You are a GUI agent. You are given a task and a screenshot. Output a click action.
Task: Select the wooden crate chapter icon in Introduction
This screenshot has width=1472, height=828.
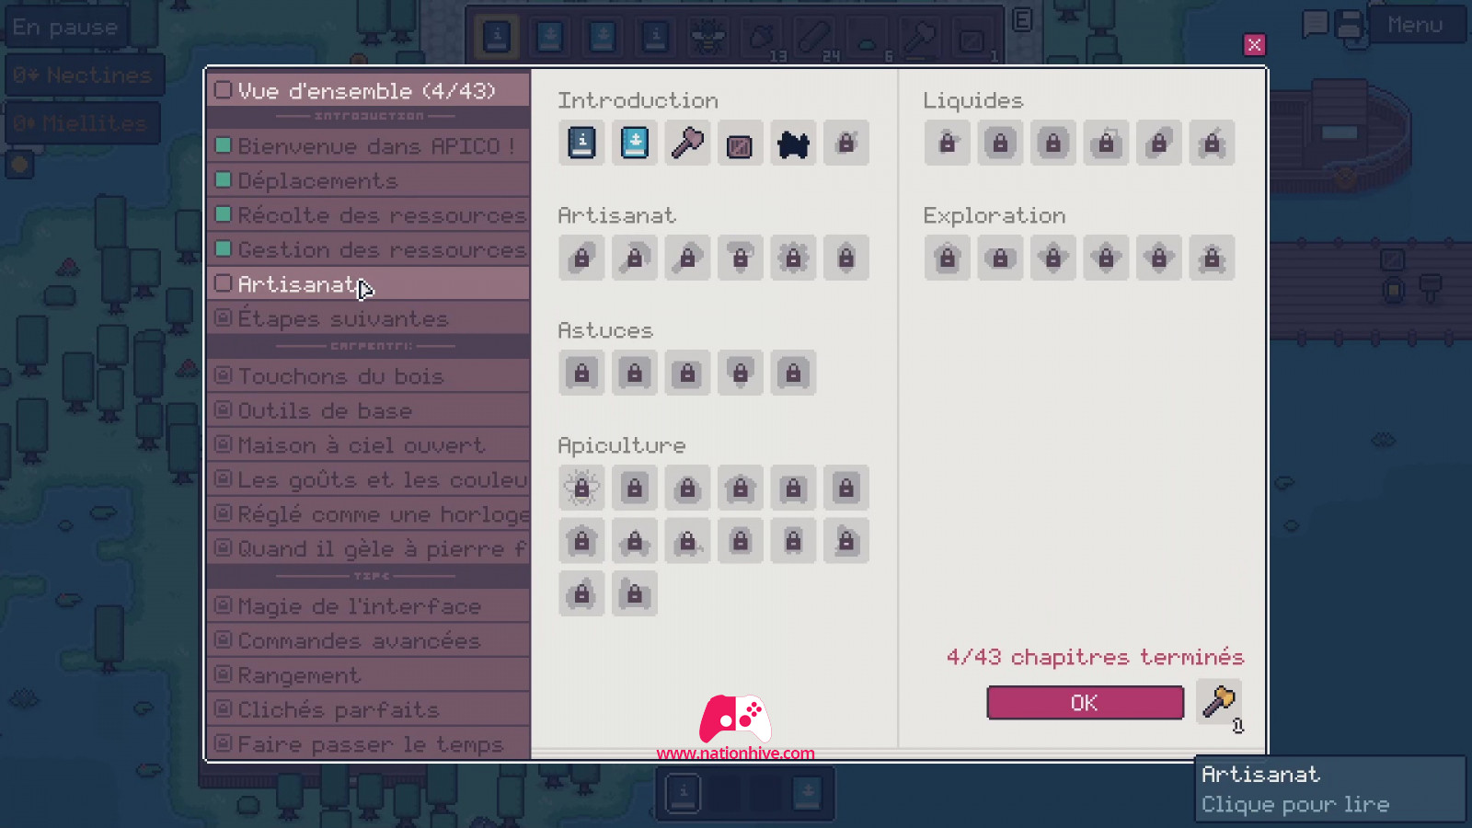tap(741, 143)
